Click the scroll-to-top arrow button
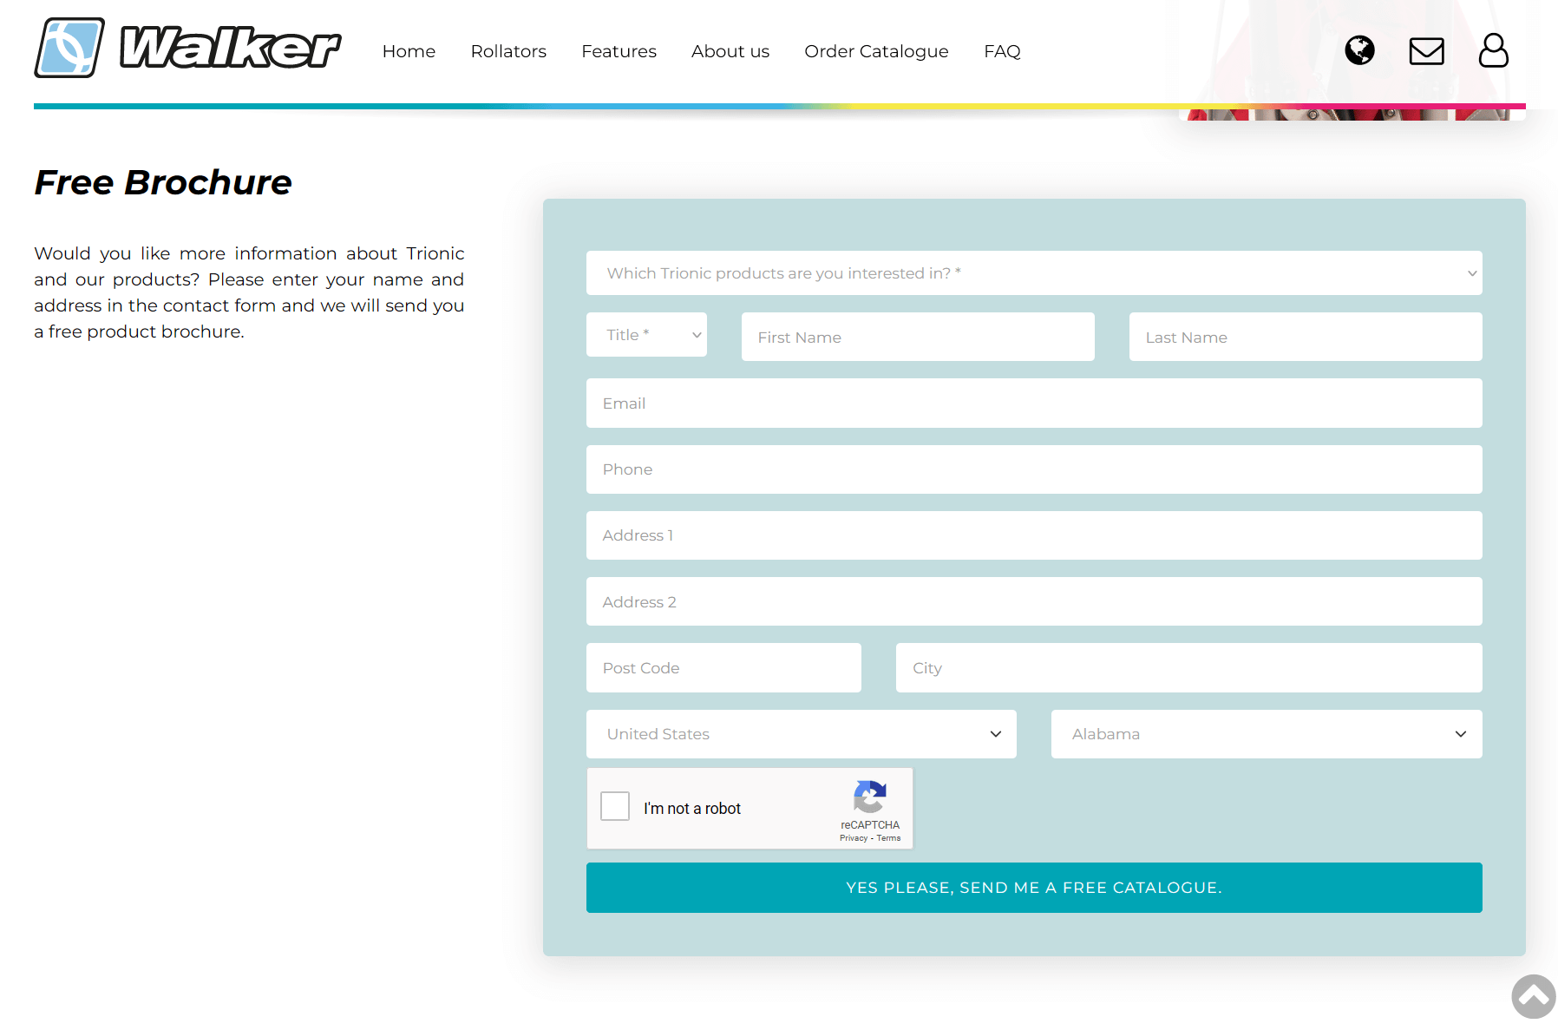 click(x=1533, y=996)
